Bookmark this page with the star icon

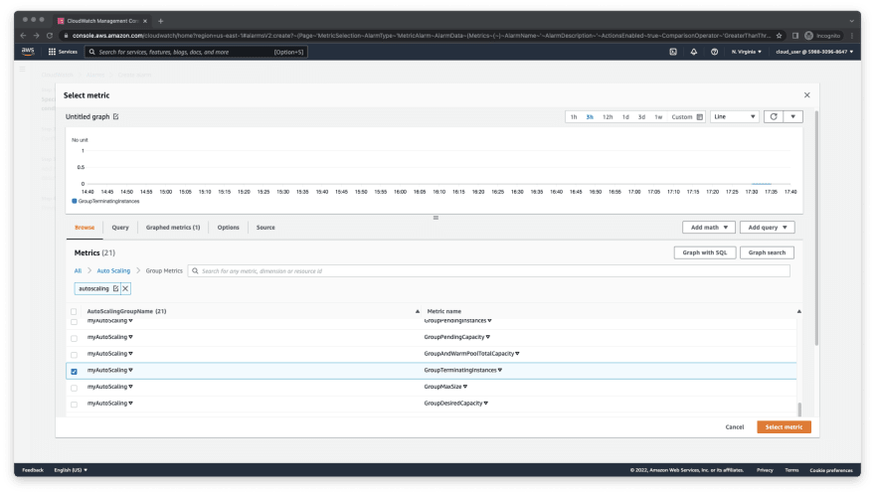coord(779,36)
